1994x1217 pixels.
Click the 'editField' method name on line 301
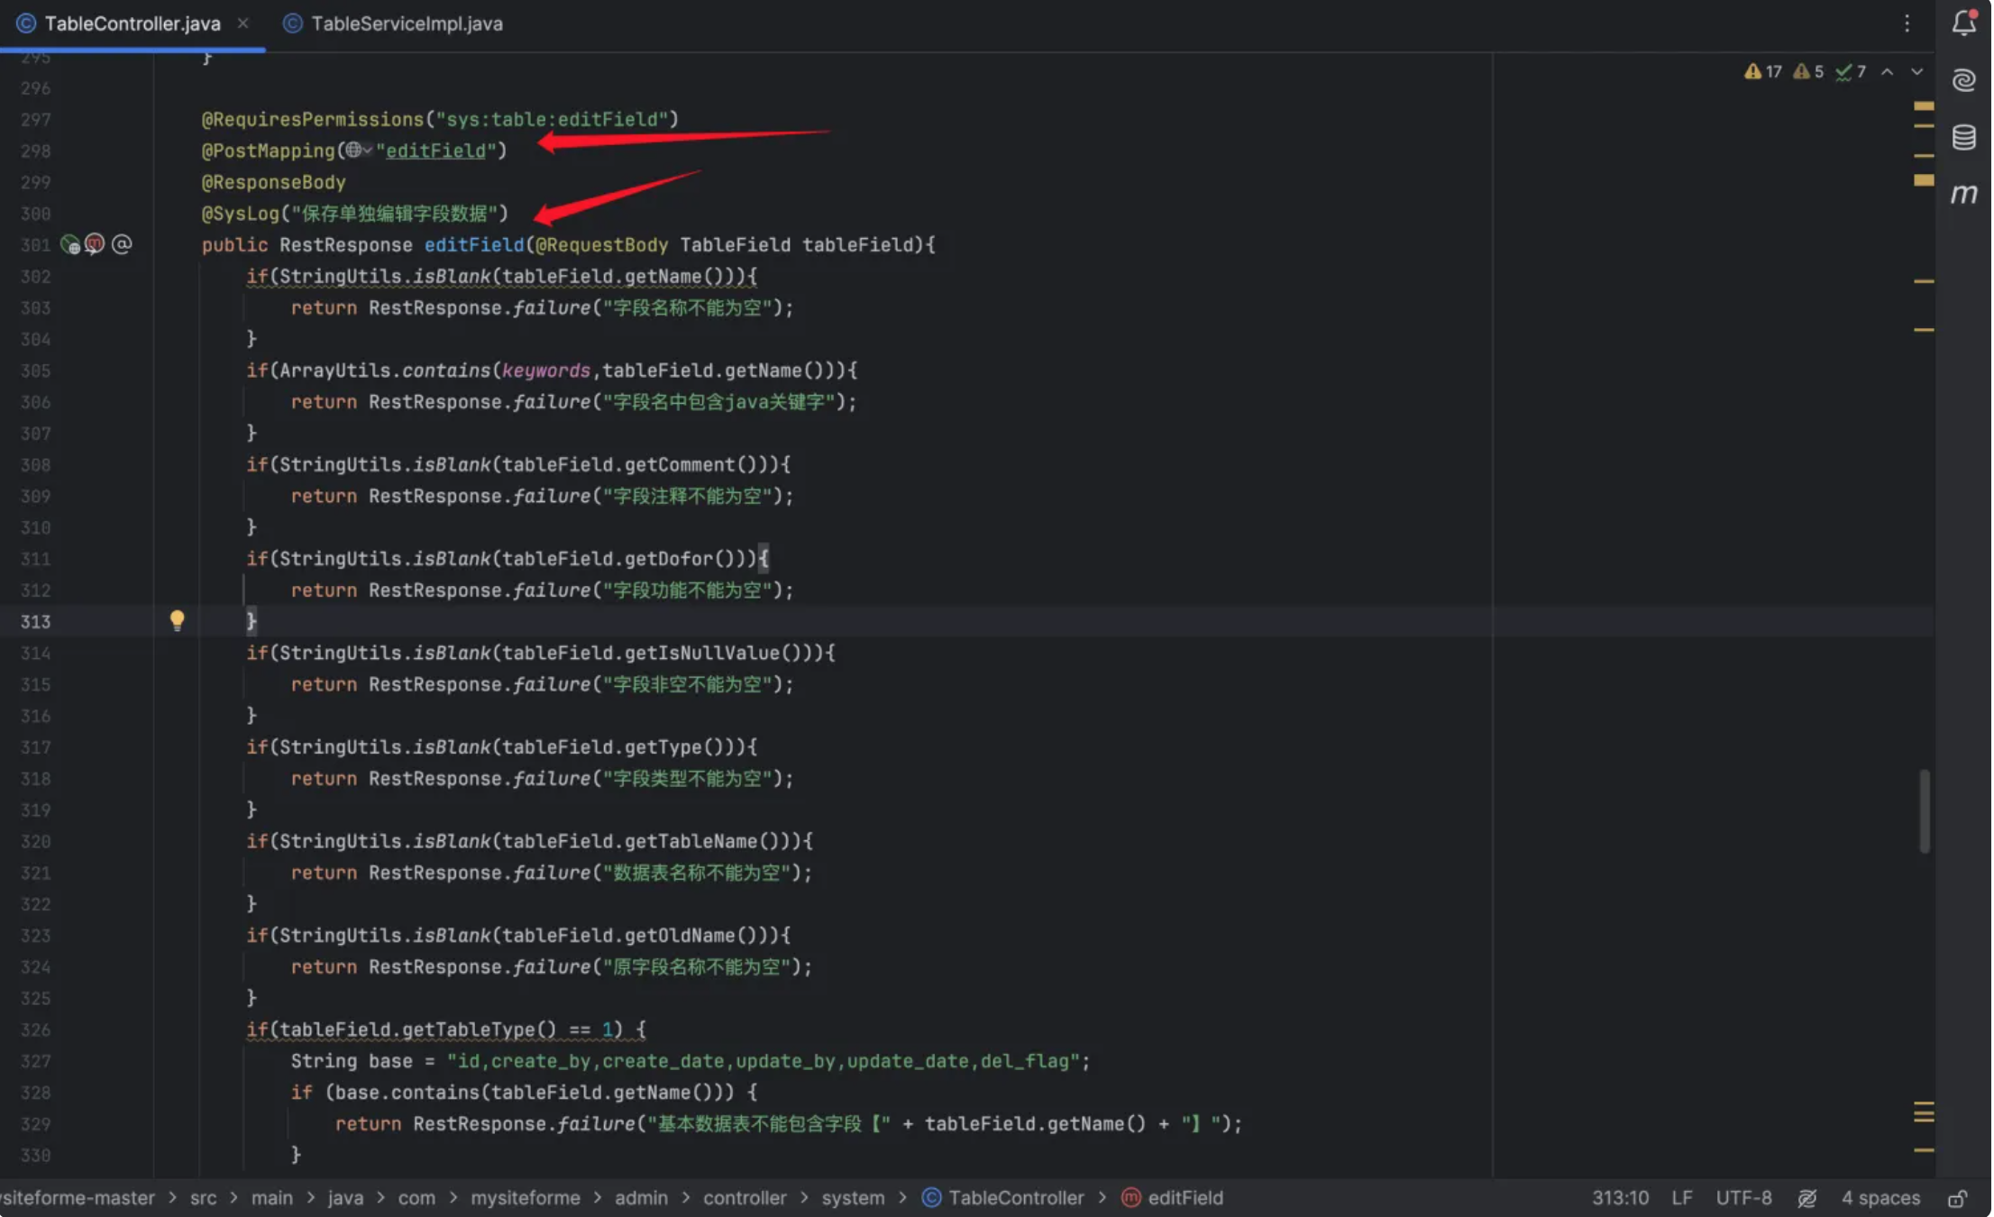(474, 244)
